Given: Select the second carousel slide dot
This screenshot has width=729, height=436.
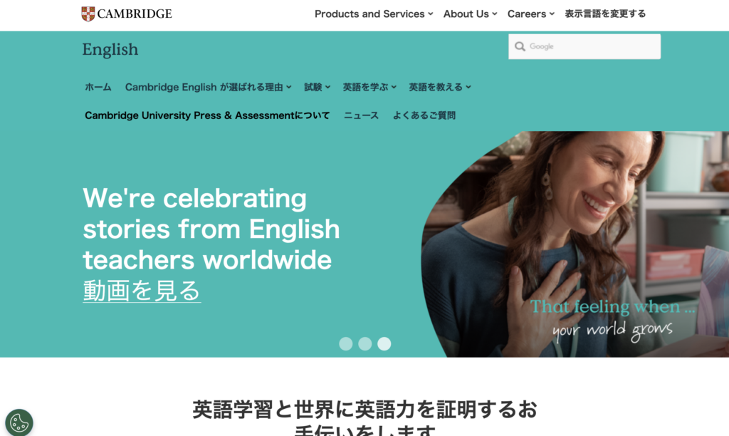Looking at the screenshot, I should 365,344.
